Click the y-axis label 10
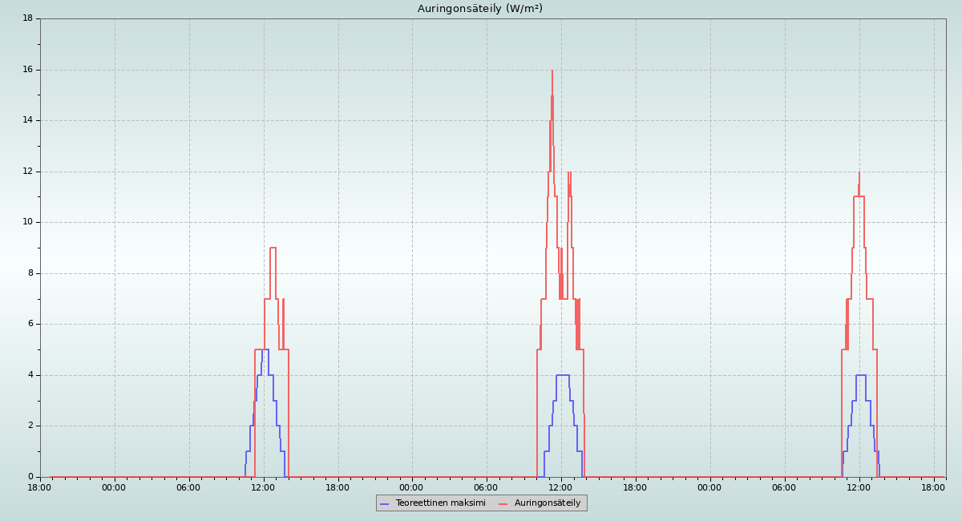Viewport: 962px width, 521px height. (27, 222)
